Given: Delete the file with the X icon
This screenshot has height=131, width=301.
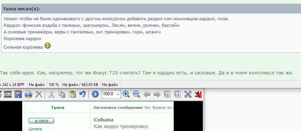Looking at the screenshot, I should point(39,94).
